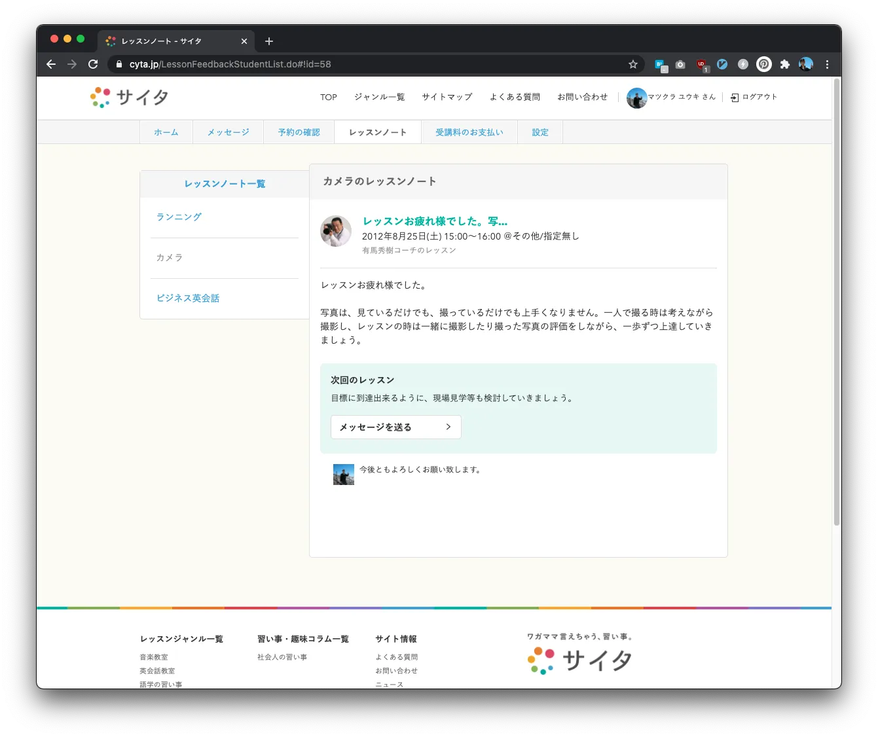Image resolution: width=878 pixels, height=737 pixels.
Task: Click the Saita logo in the header
Action: (x=130, y=98)
